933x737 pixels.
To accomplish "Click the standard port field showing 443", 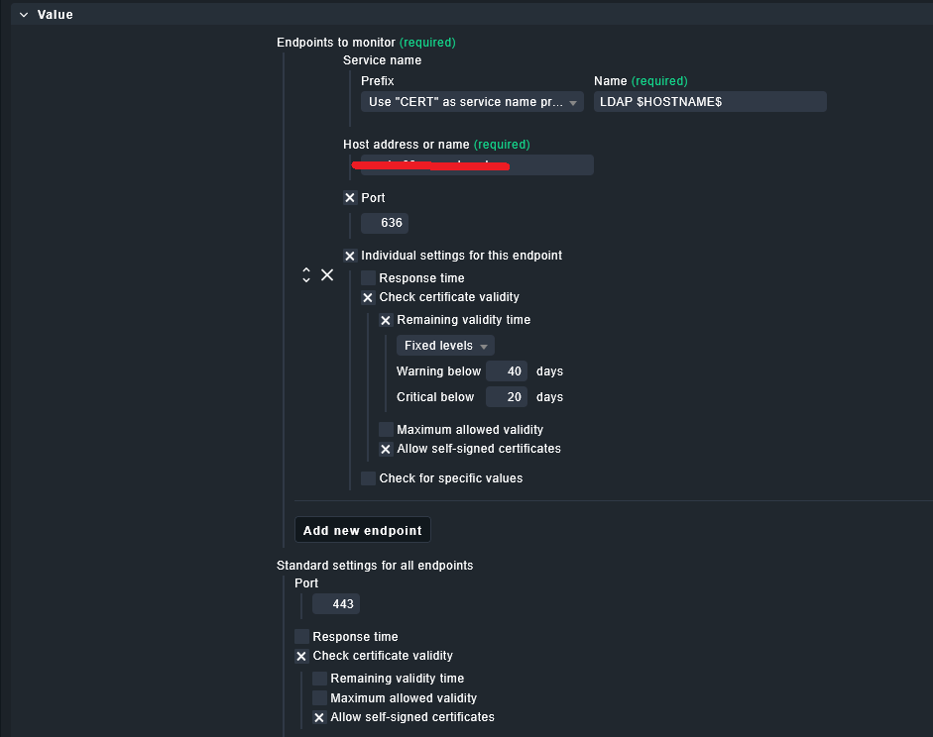I will tap(336, 604).
